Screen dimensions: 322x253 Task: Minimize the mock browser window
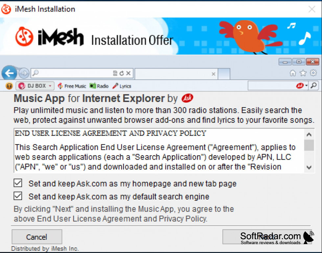pos(285,62)
